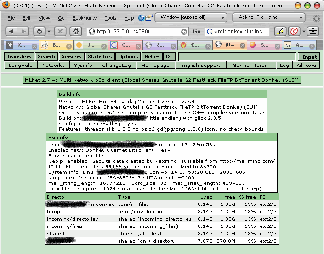Viewport: 324px width, 254px height.
Task: Open the MLNet Servers page
Action: click(x=72, y=56)
